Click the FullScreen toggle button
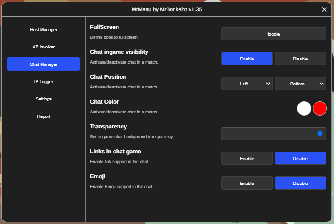Screen dimensions: 334x224 click(273, 34)
